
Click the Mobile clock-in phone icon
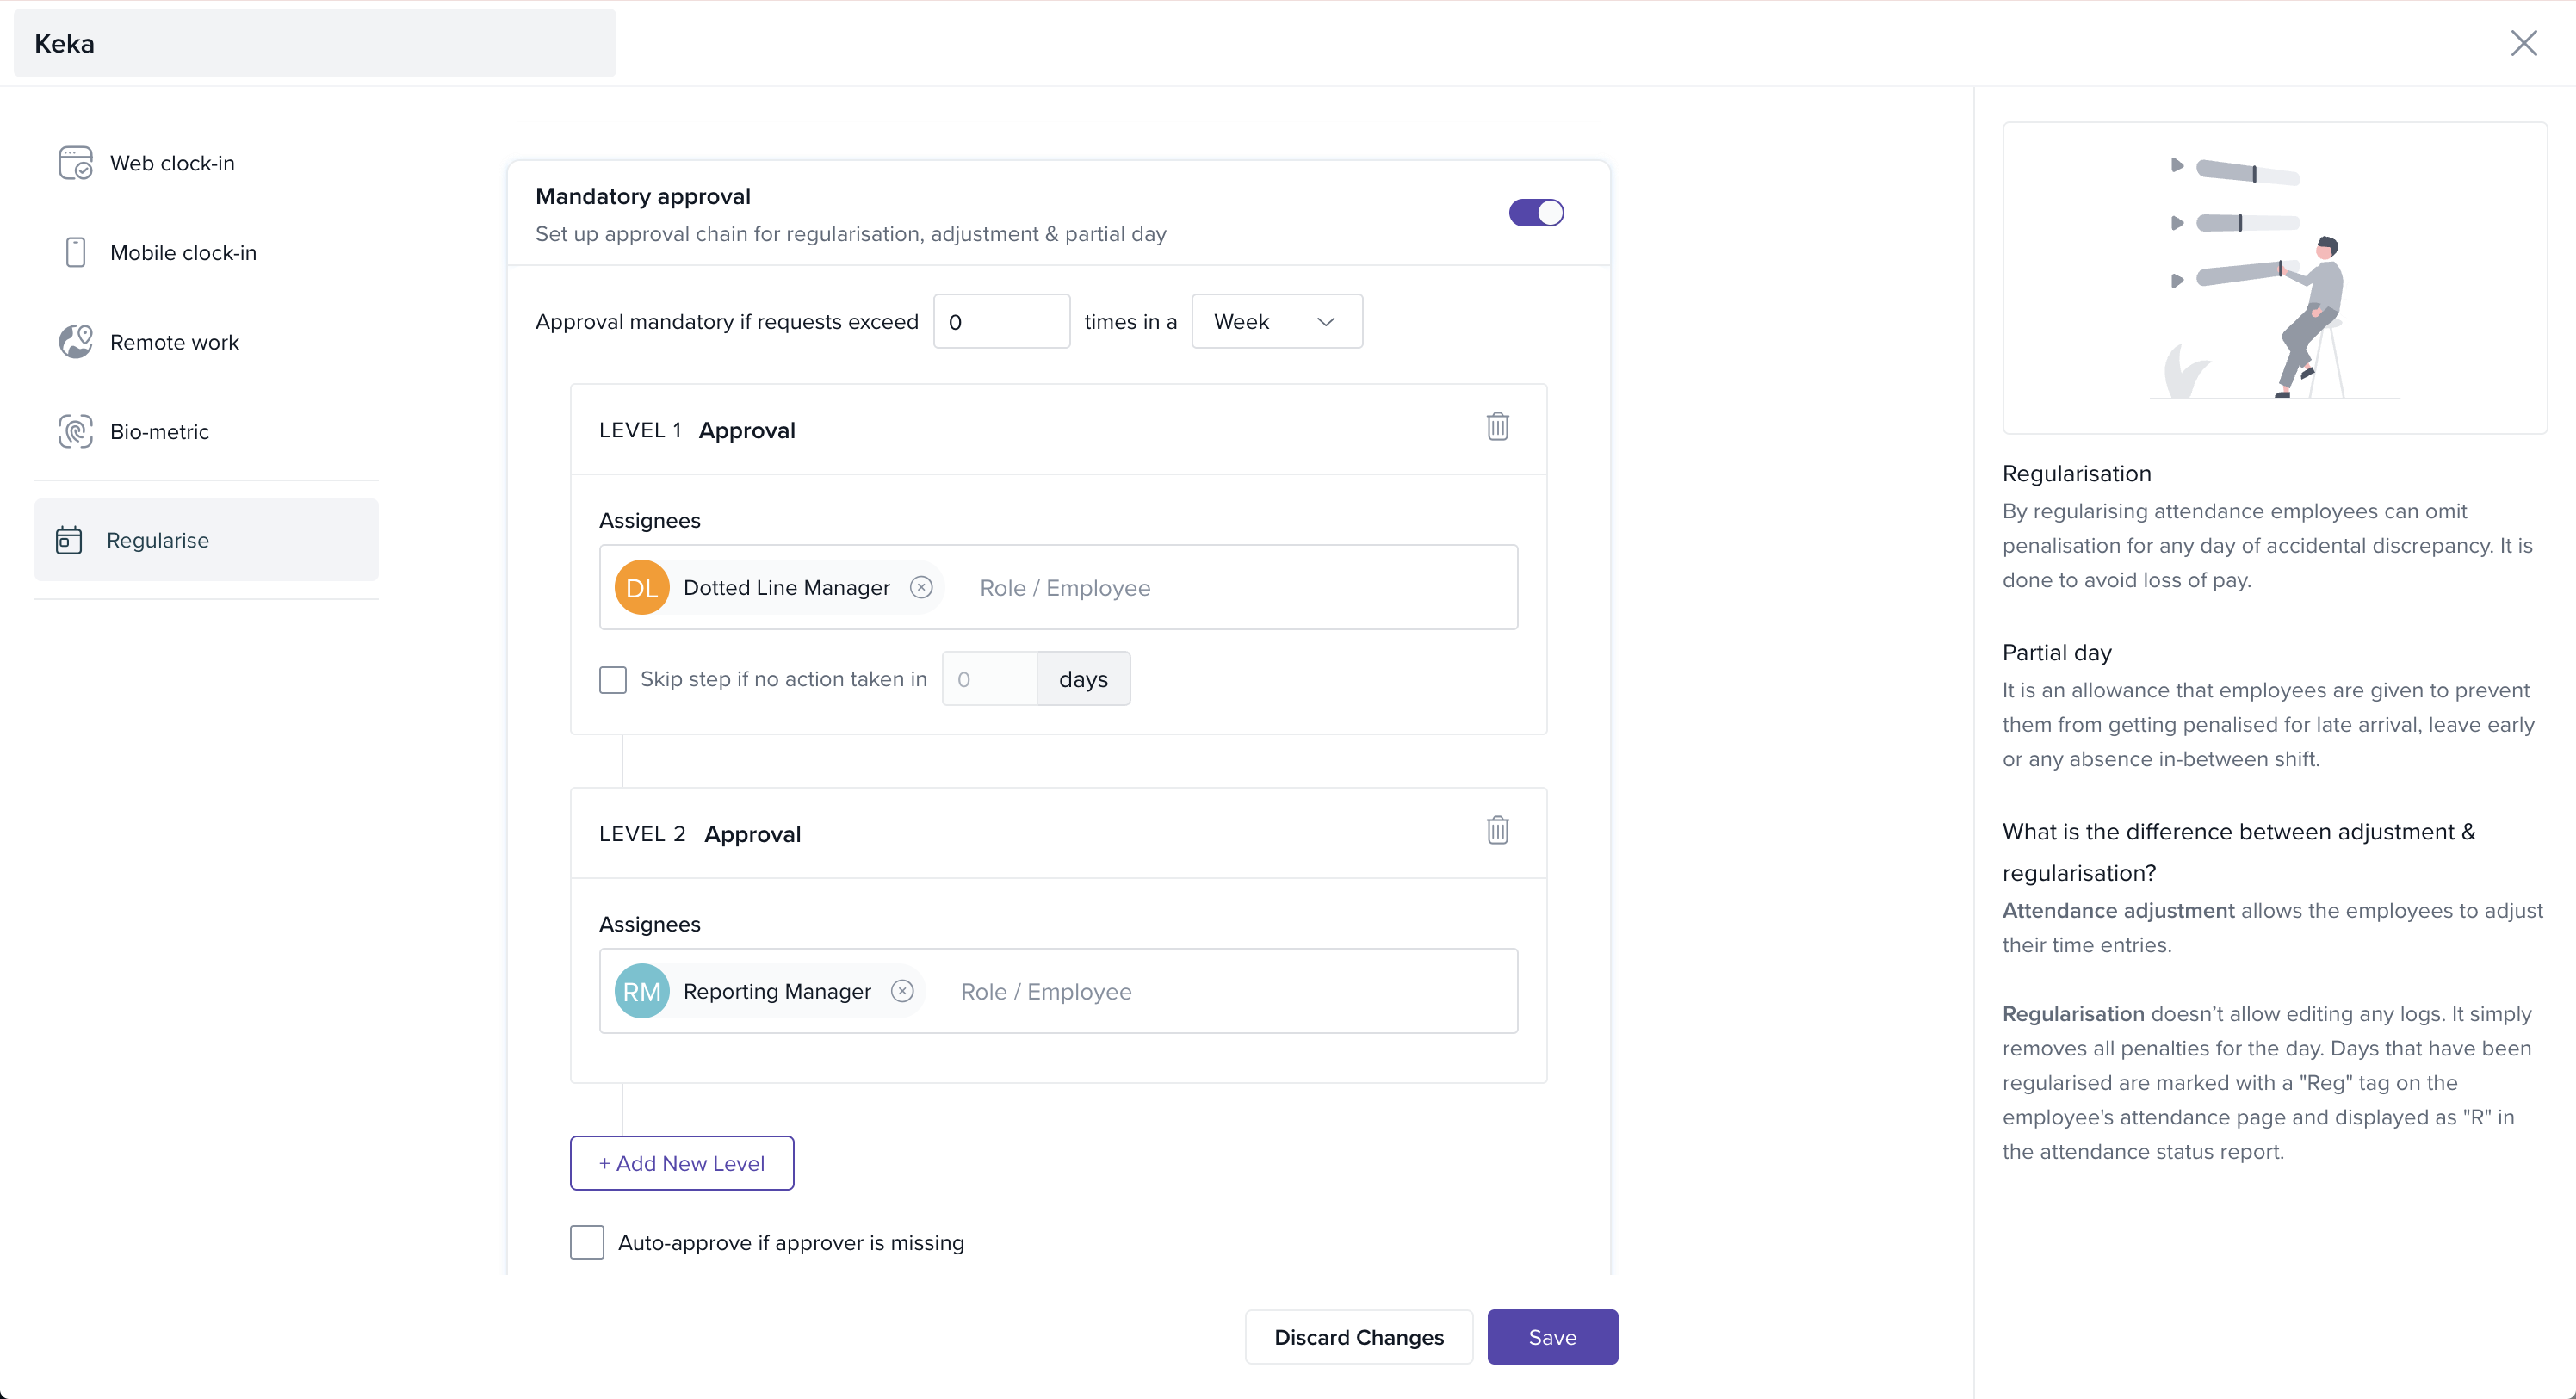[75, 252]
